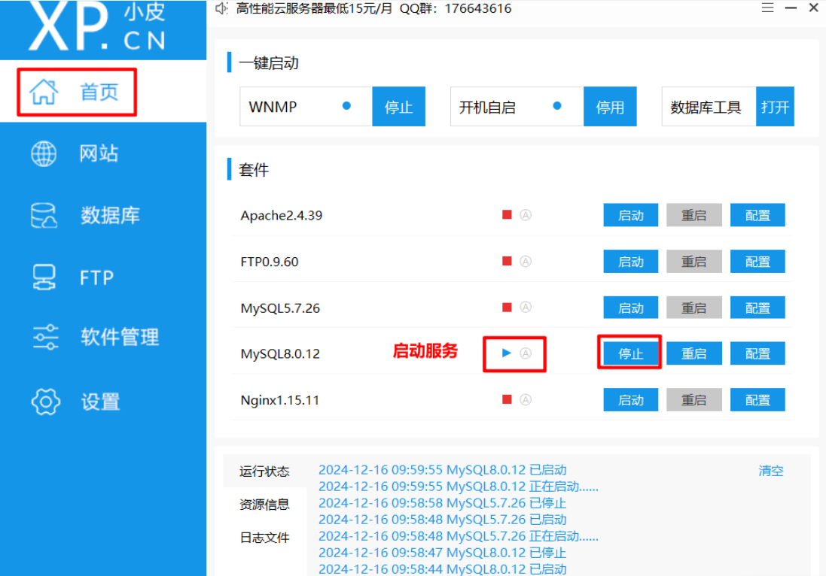Switch to 日志文件 tab
The image size is (826, 576).
click(x=264, y=538)
